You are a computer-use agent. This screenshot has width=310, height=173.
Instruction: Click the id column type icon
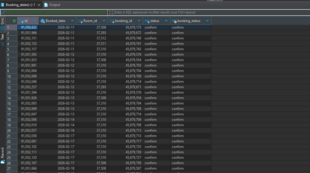21,21
